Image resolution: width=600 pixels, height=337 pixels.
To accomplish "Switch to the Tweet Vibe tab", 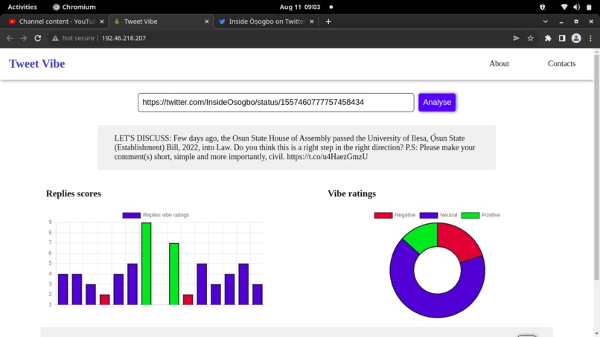I will click(x=161, y=22).
